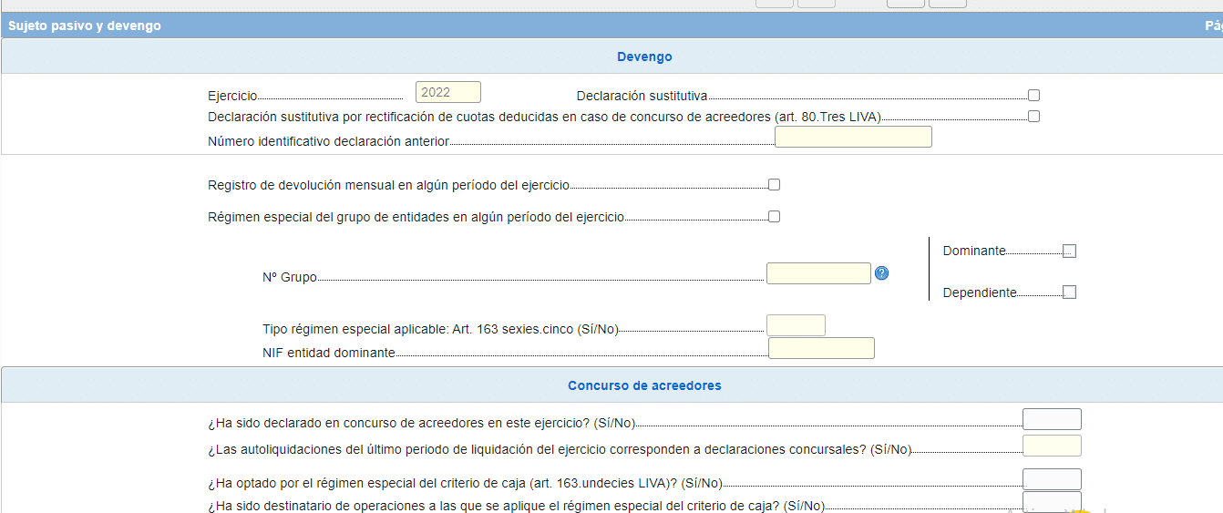Mark the Dominante checkbox
This screenshot has width=1223, height=513.
[x=1070, y=251]
